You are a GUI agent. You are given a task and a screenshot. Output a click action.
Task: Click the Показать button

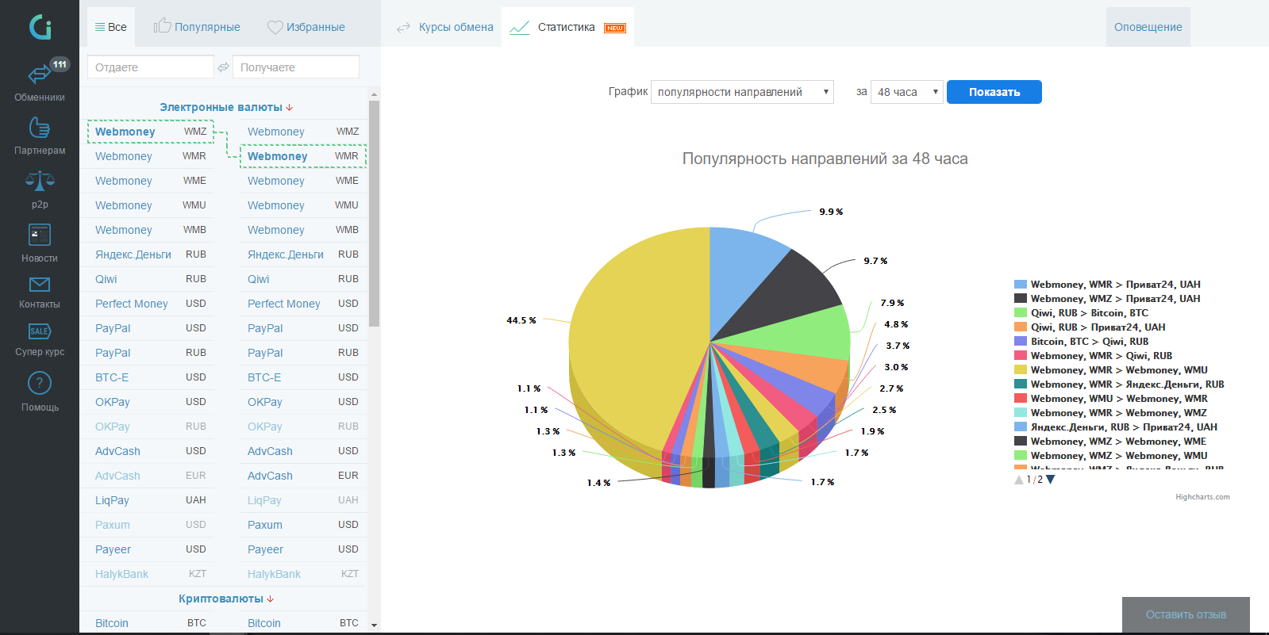(x=994, y=92)
